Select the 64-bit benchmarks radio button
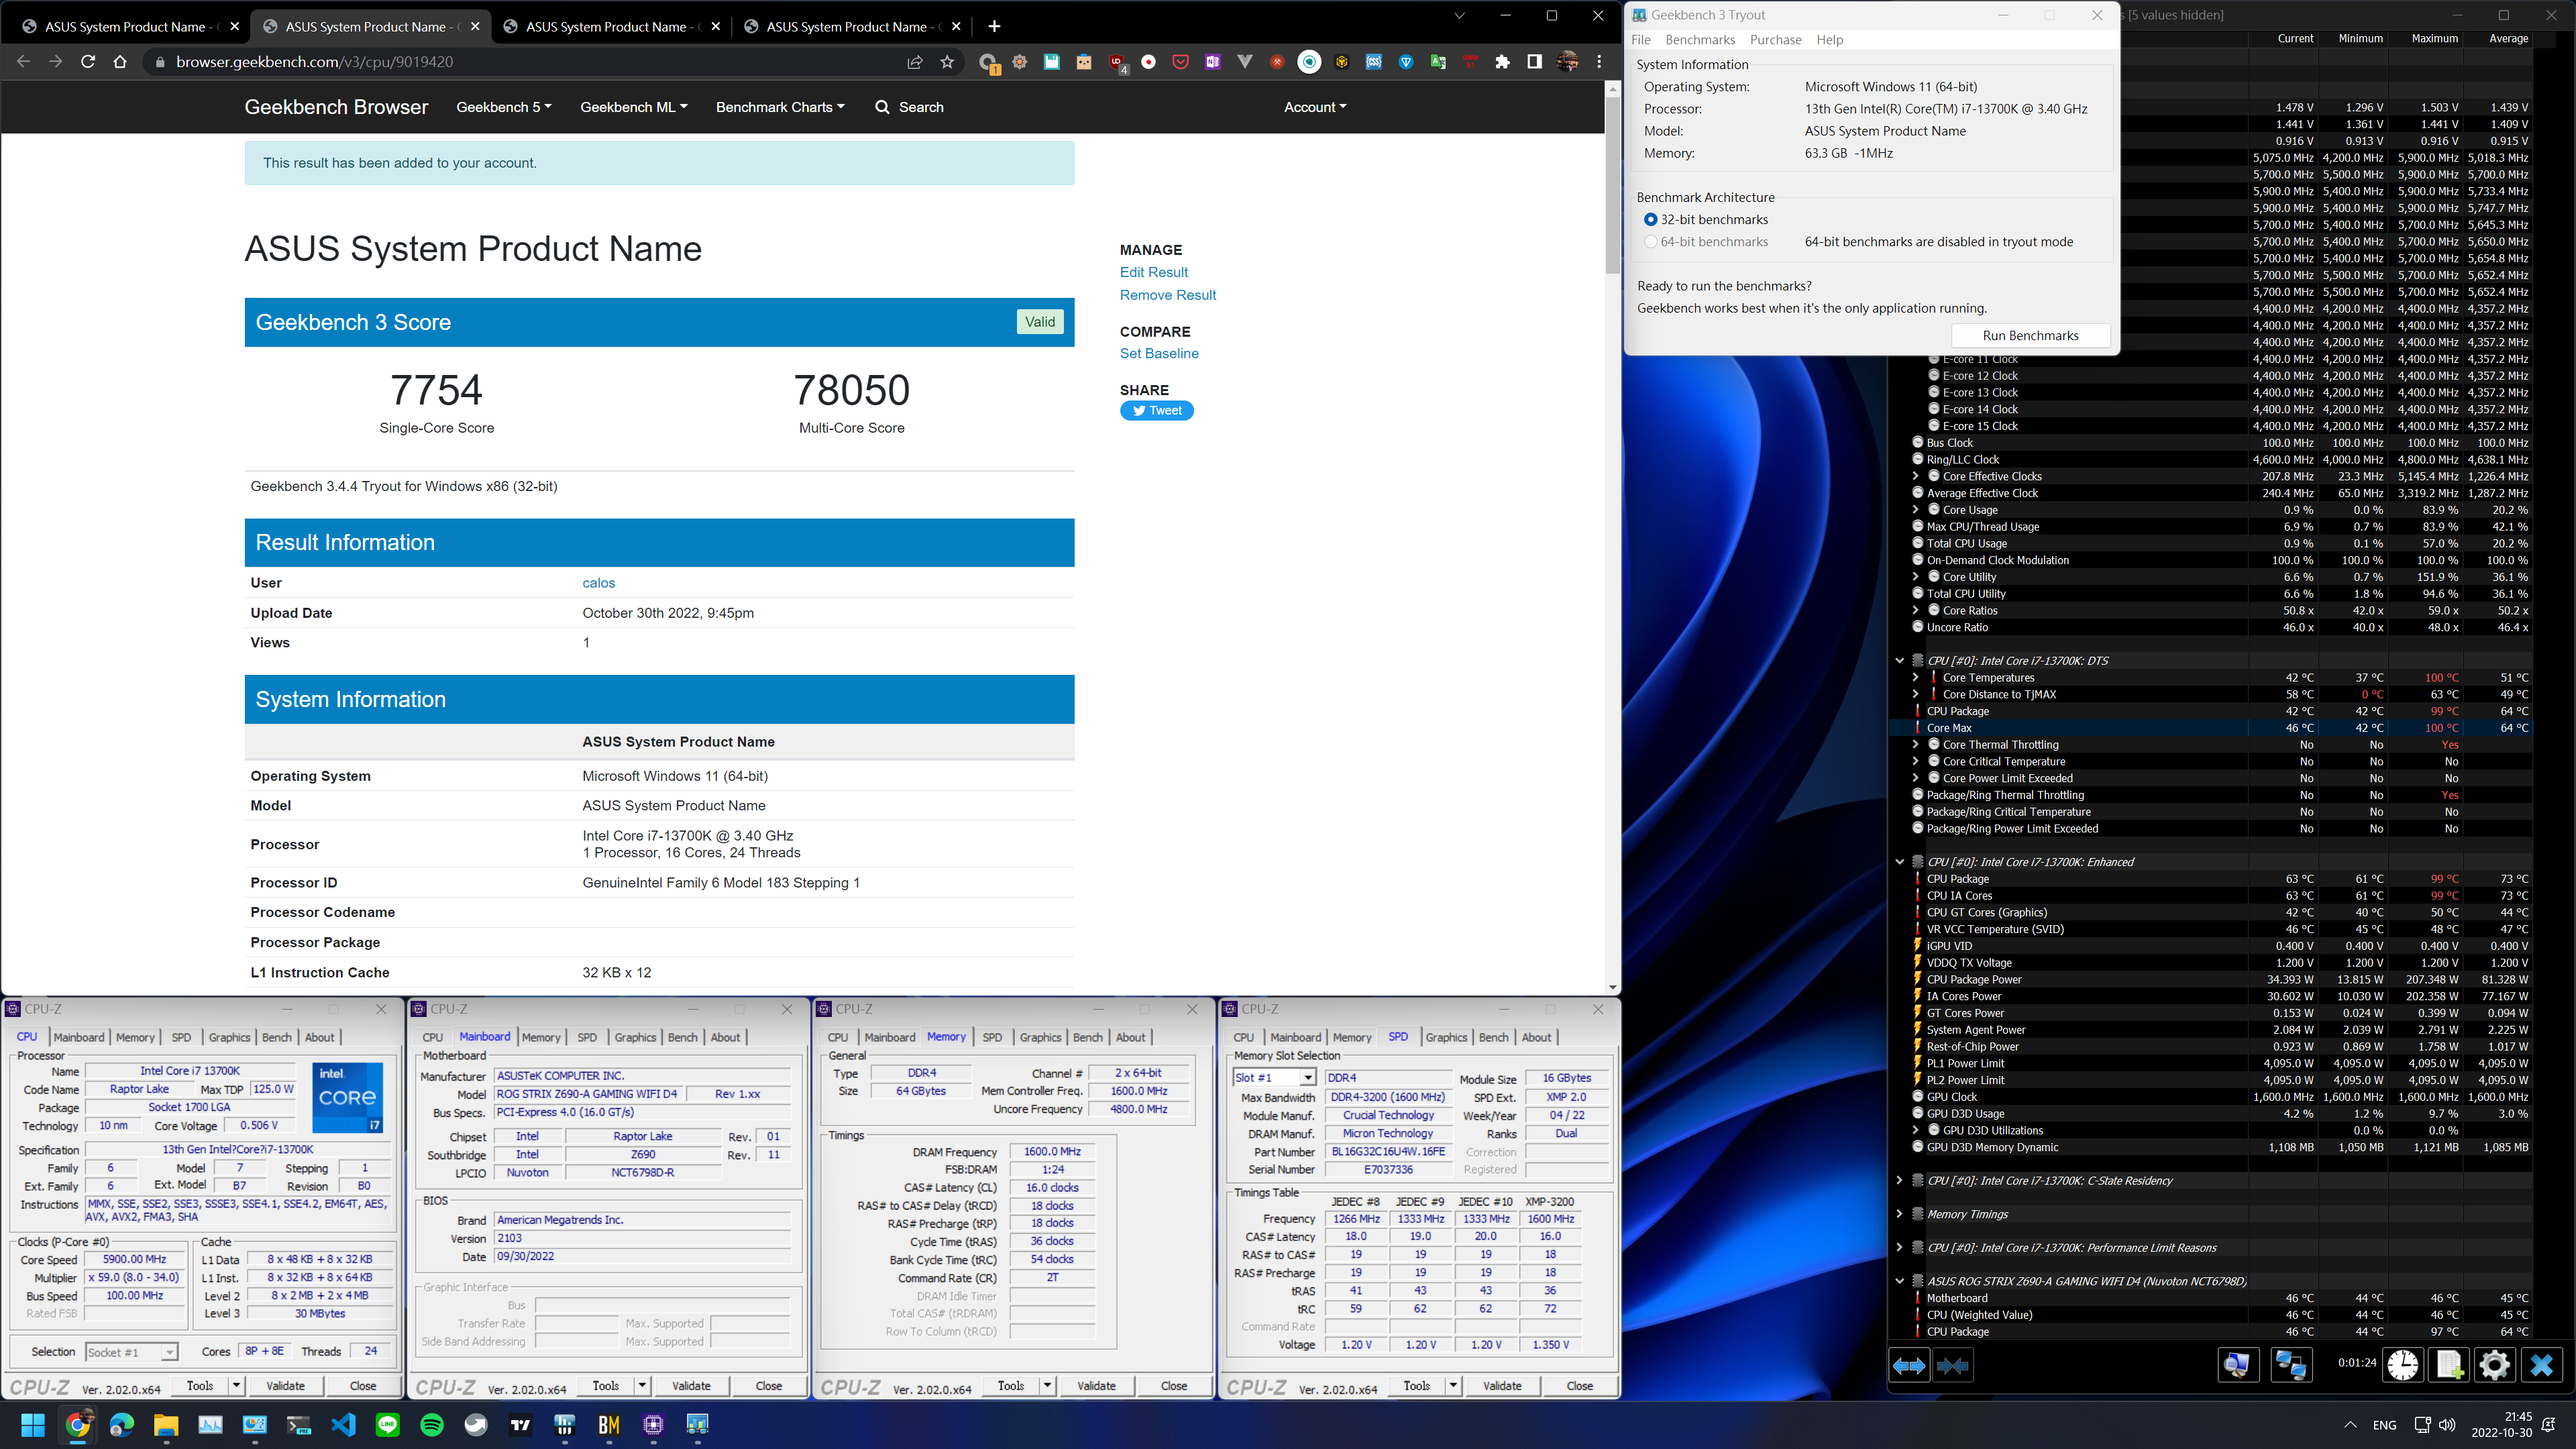This screenshot has width=2576, height=1449. pyautogui.click(x=1650, y=242)
